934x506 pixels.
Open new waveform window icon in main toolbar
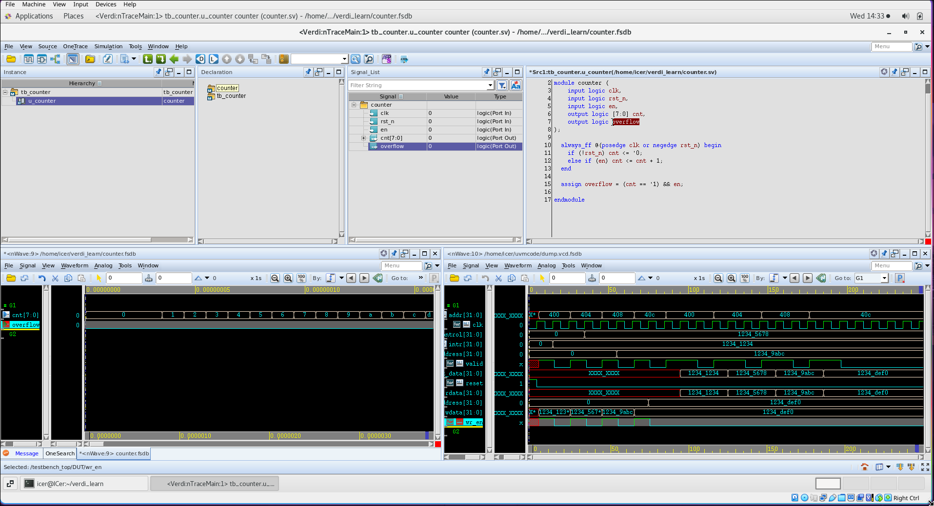coord(29,59)
